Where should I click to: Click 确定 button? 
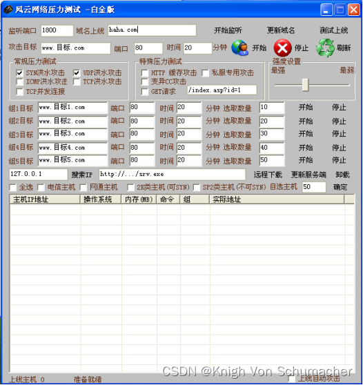(340, 187)
